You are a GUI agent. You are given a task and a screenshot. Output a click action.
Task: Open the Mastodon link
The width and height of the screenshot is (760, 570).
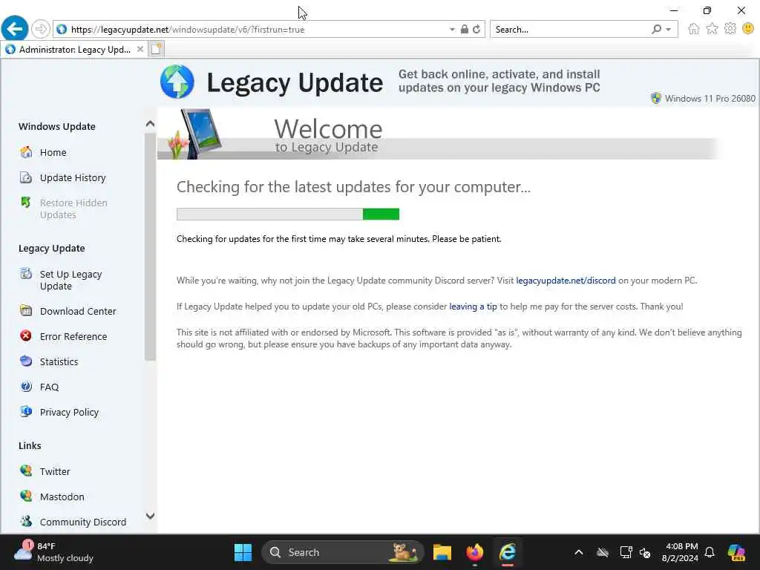point(62,497)
